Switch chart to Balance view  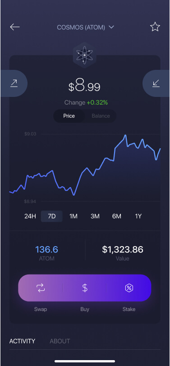101,116
